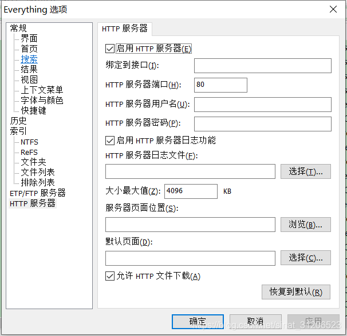The image size is (347, 336).
Task: Select 索引 in the options tree
Action: (18, 131)
